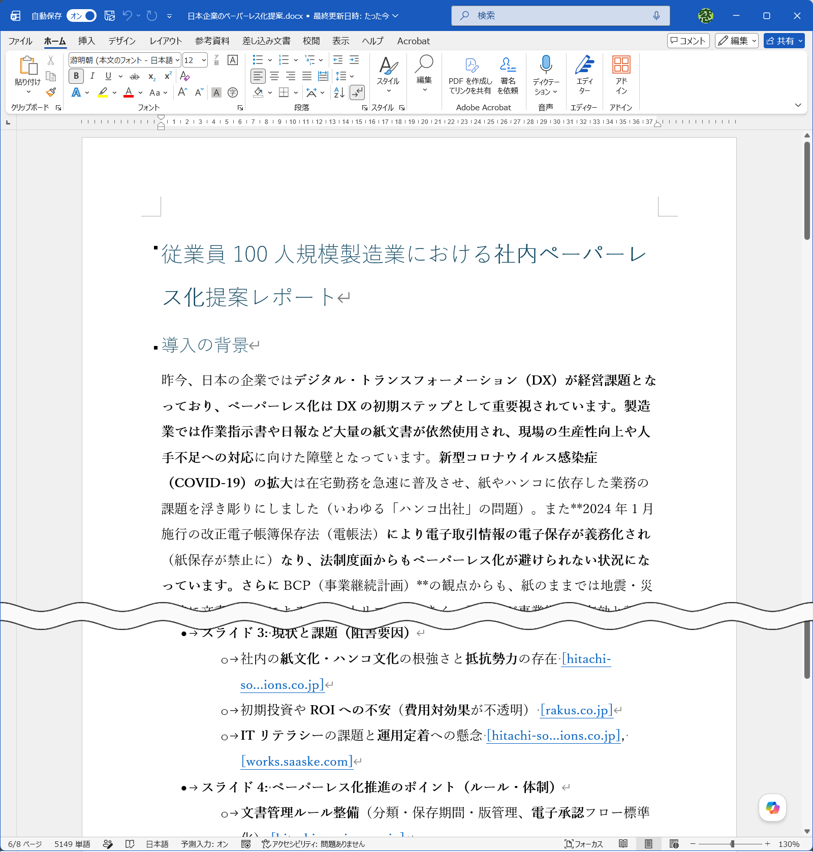Switch to the 挿入 tab

tap(86, 41)
